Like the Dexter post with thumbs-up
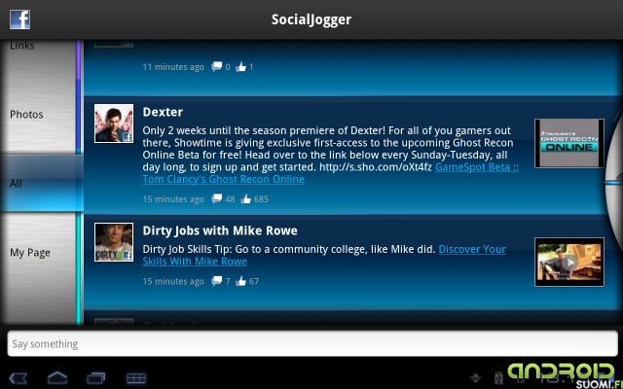 pos(245,198)
